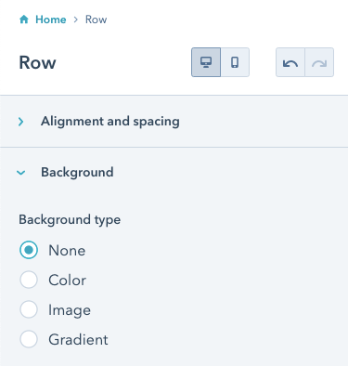Click the Background section heading
Viewport: 348px width, 366px height.
(77, 173)
